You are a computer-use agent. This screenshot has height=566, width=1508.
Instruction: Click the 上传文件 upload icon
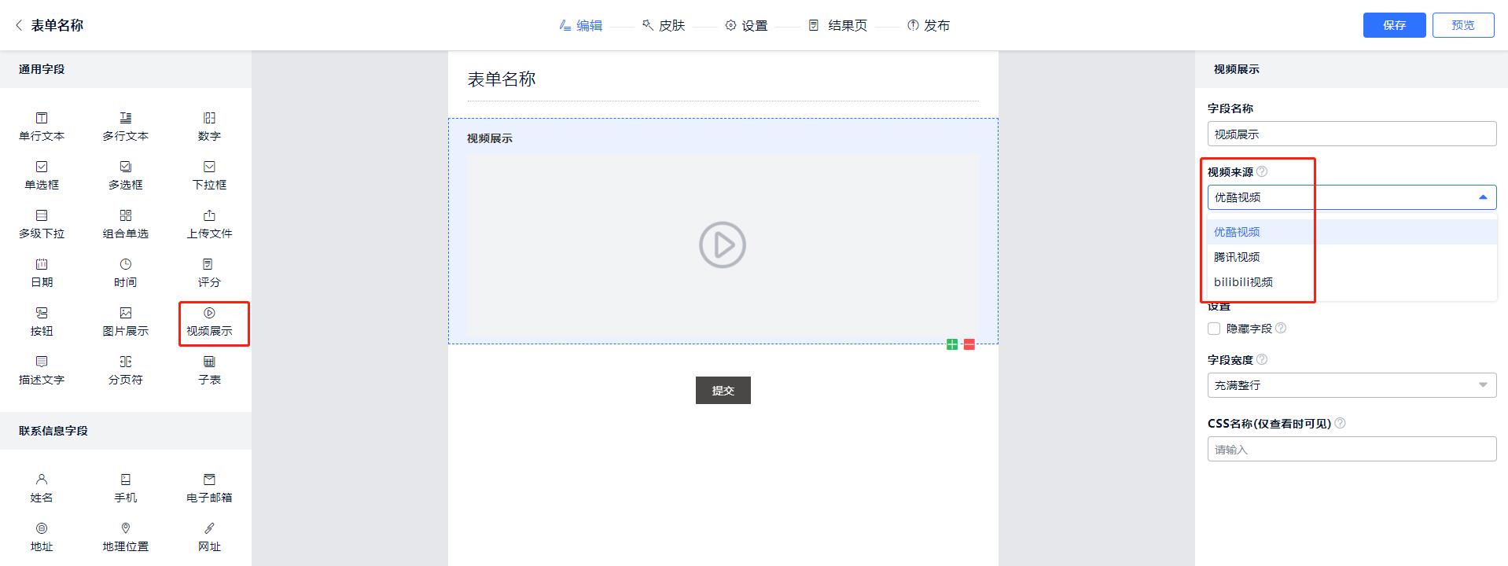click(x=209, y=216)
